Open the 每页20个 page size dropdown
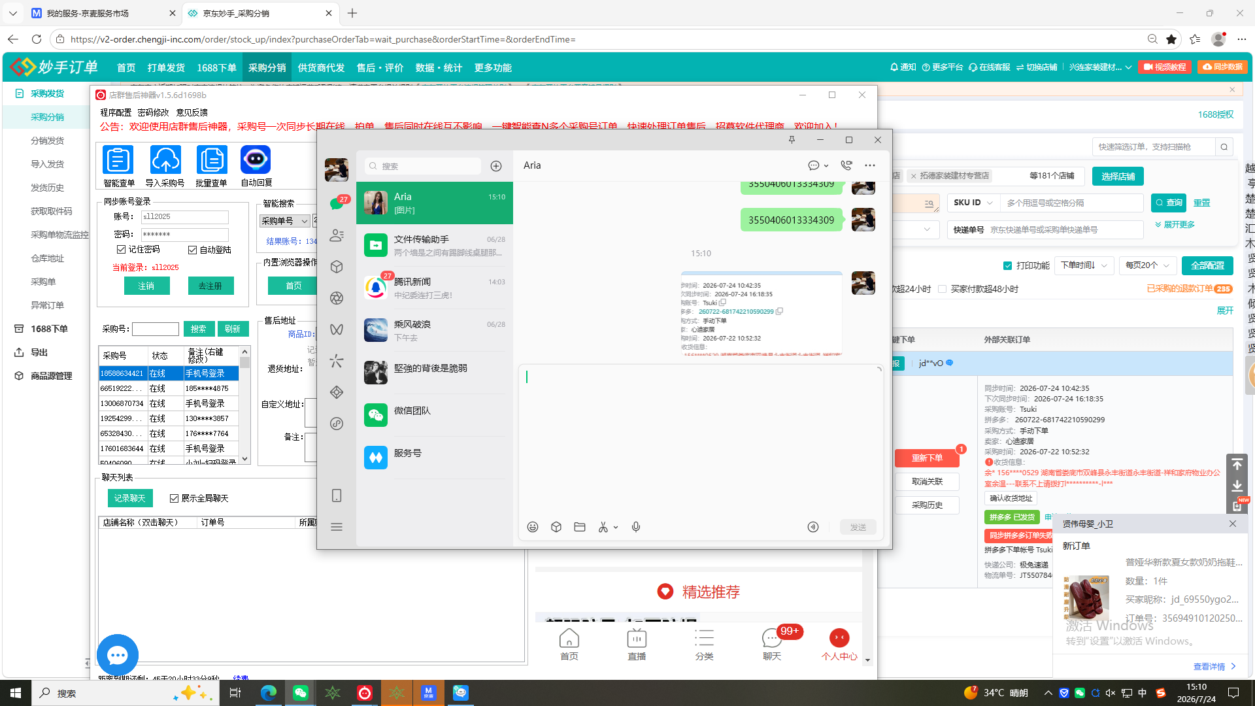Image resolution: width=1255 pixels, height=706 pixels. pyautogui.click(x=1148, y=265)
